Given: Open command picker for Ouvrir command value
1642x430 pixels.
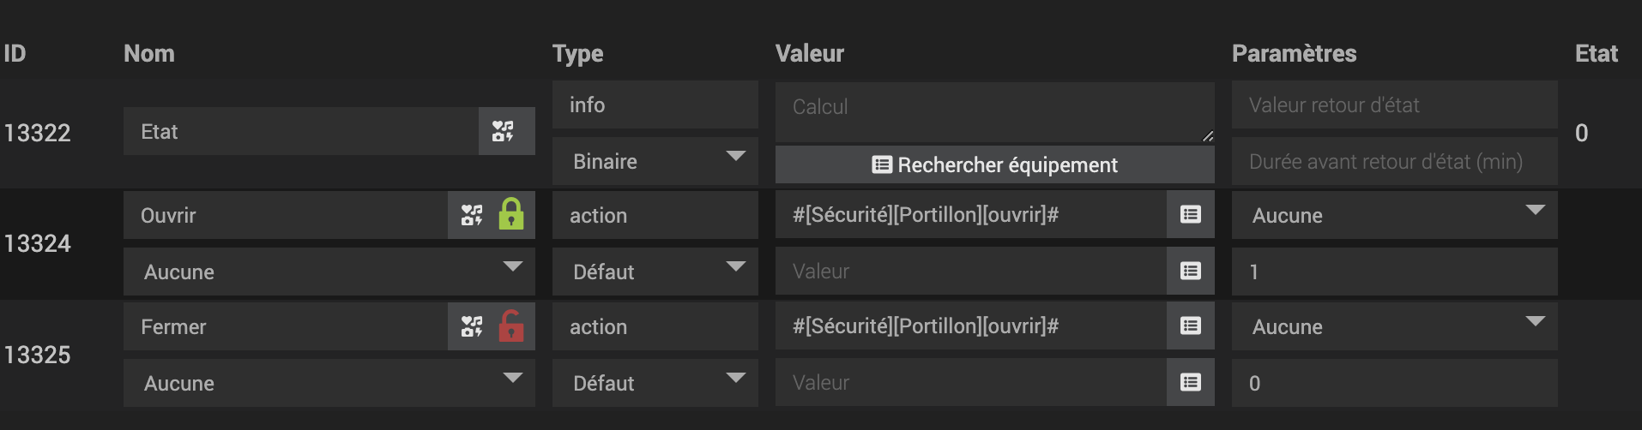Looking at the screenshot, I should pos(1190,215).
